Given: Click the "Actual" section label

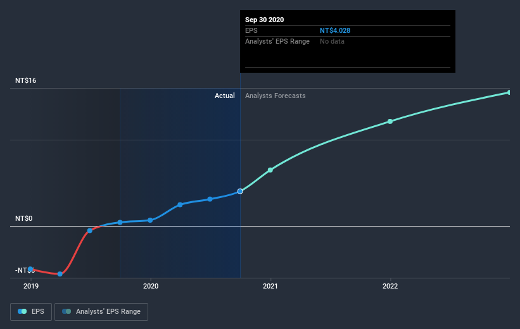Looking at the screenshot, I should click(x=224, y=96).
